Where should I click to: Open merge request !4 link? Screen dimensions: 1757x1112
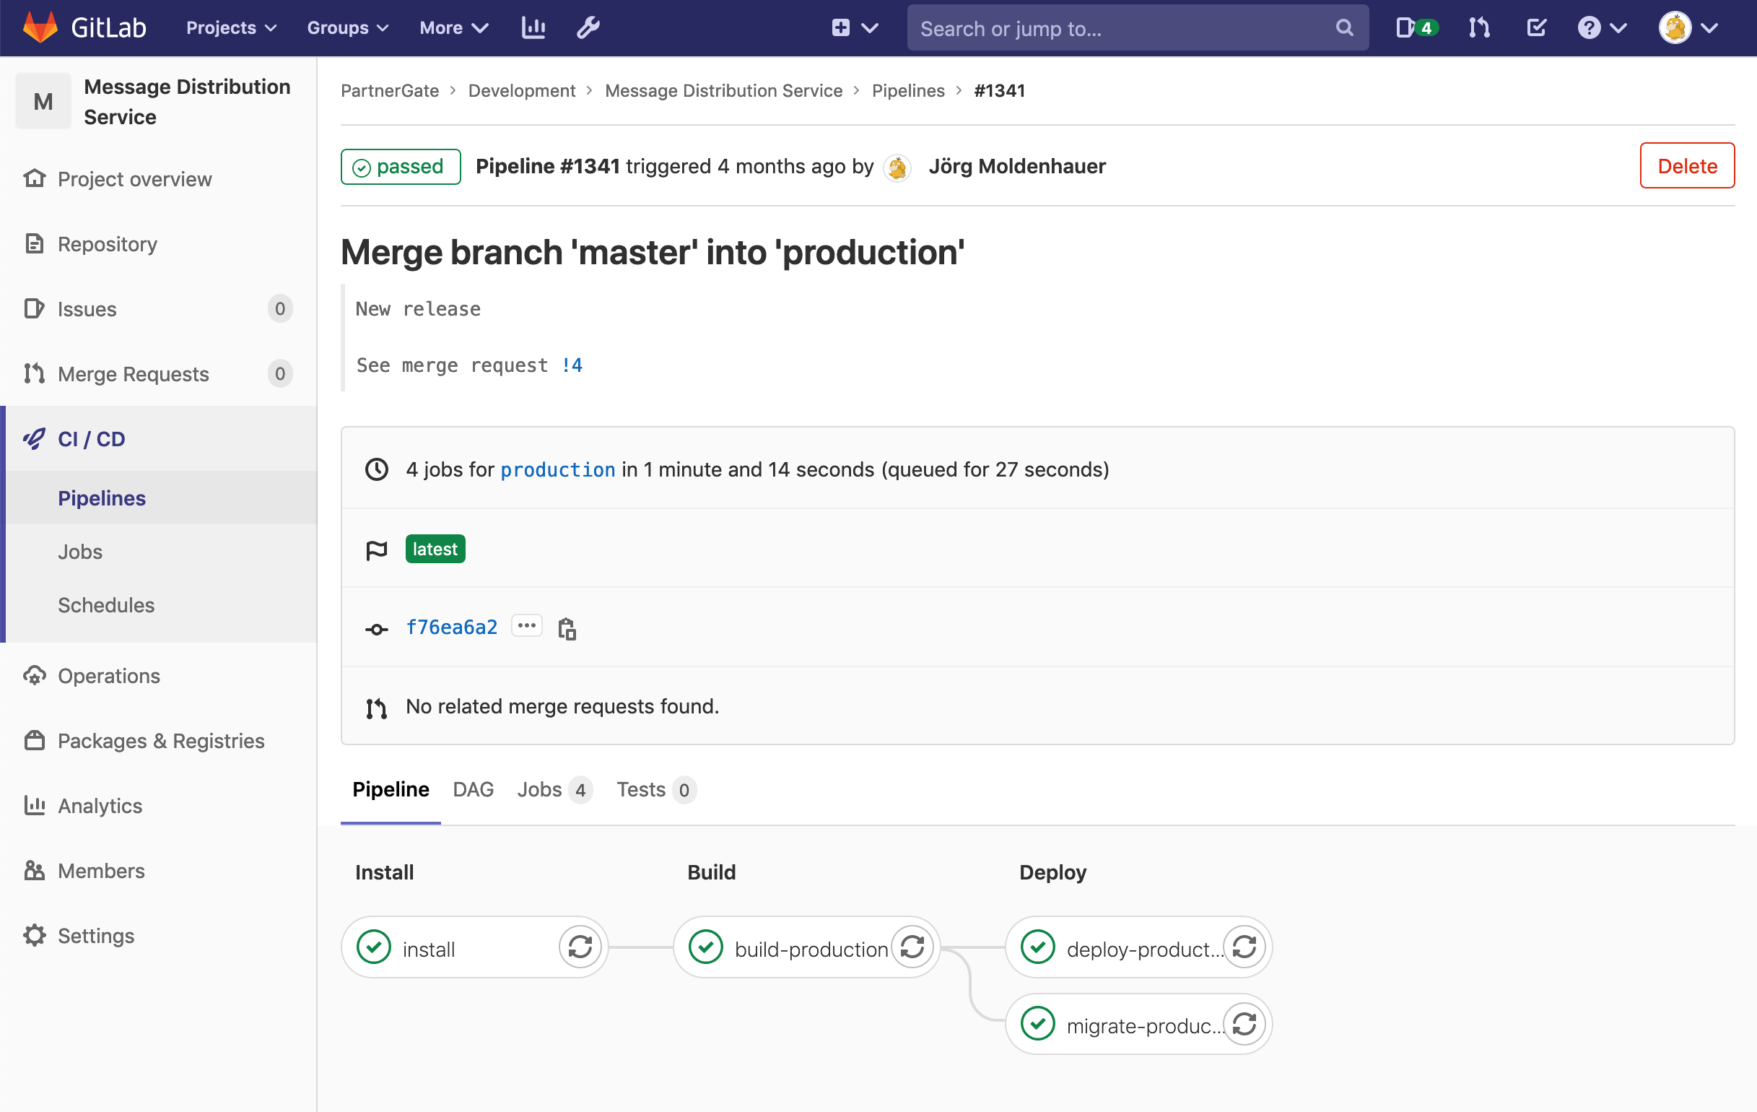pyautogui.click(x=572, y=365)
